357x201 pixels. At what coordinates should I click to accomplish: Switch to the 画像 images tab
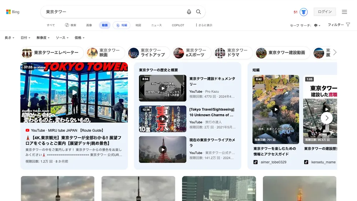pyautogui.click(x=89, y=25)
